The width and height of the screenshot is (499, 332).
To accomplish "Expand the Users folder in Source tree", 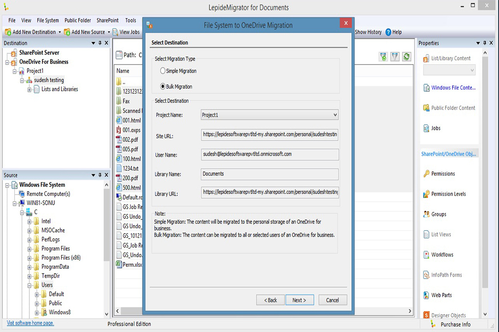I will [30, 285].
